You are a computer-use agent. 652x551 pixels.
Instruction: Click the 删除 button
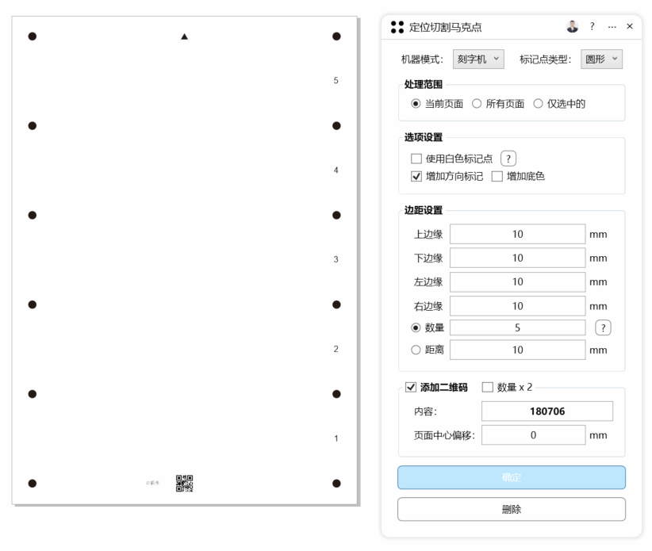click(x=512, y=510)
